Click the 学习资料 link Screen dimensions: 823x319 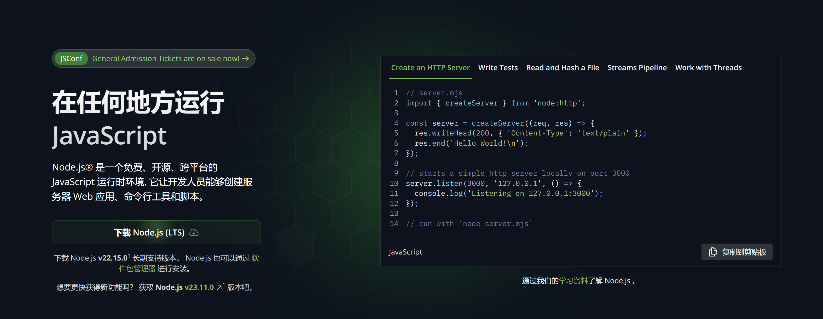click(573, 281)
